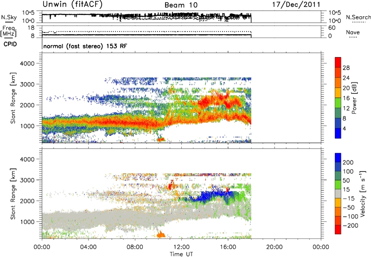The width and height of the screenshot is (371, 257).
Task: Click the 'CPID' row label
Action: (x=10, y=44)
